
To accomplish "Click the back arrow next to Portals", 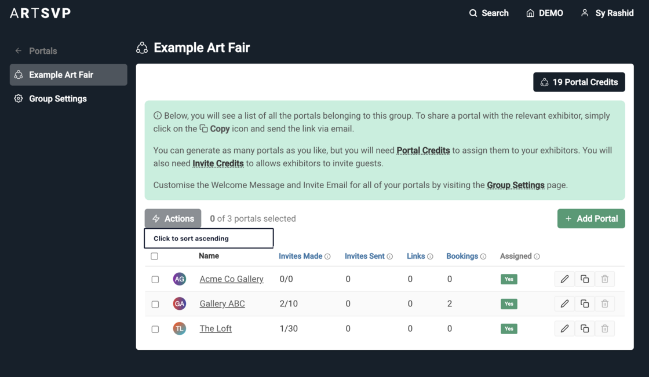I will tap(19, 51).
